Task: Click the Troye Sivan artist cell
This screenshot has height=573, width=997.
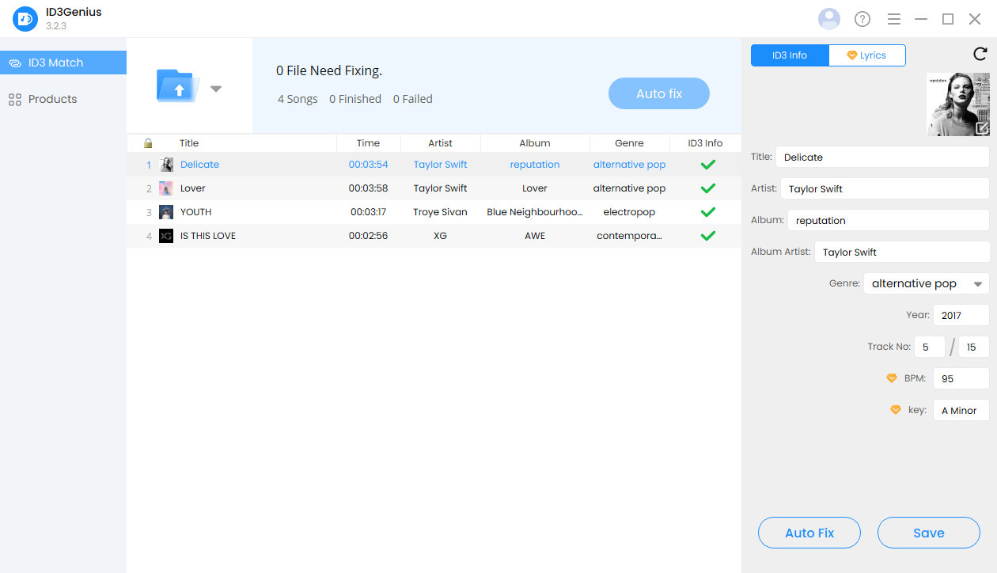Action: point(440,212)
